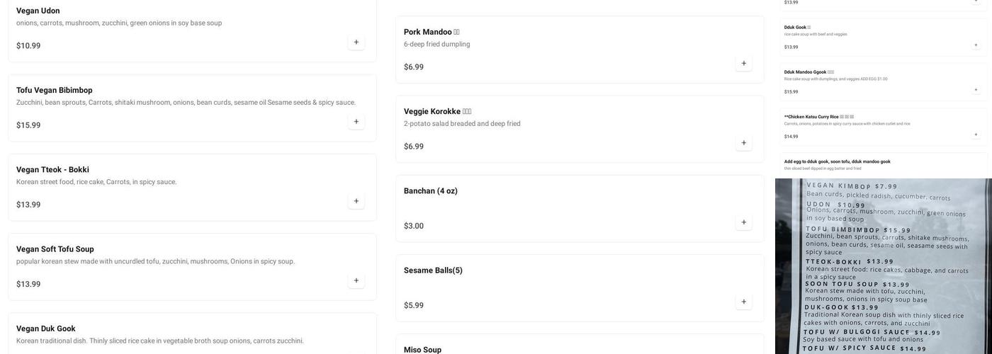
Task: Add Tofu Vegan Bibimbop to cart
Action: (356, 122)
